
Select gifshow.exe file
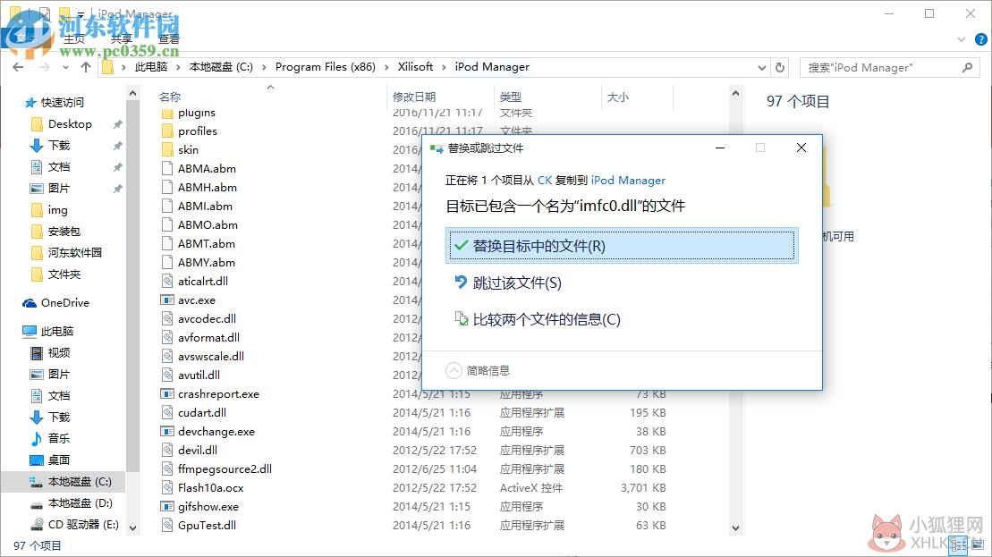208,506
